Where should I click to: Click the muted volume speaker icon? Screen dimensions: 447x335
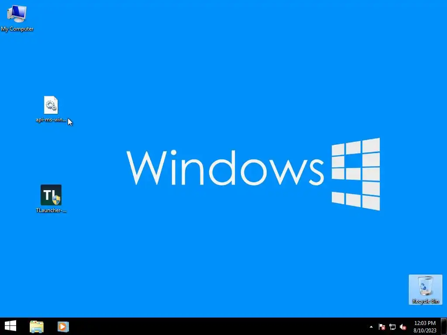click(403, 327)
